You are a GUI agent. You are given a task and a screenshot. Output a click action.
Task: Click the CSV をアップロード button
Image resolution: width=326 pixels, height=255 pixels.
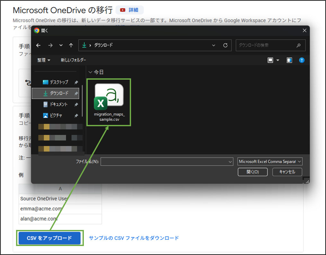(49, 238)
